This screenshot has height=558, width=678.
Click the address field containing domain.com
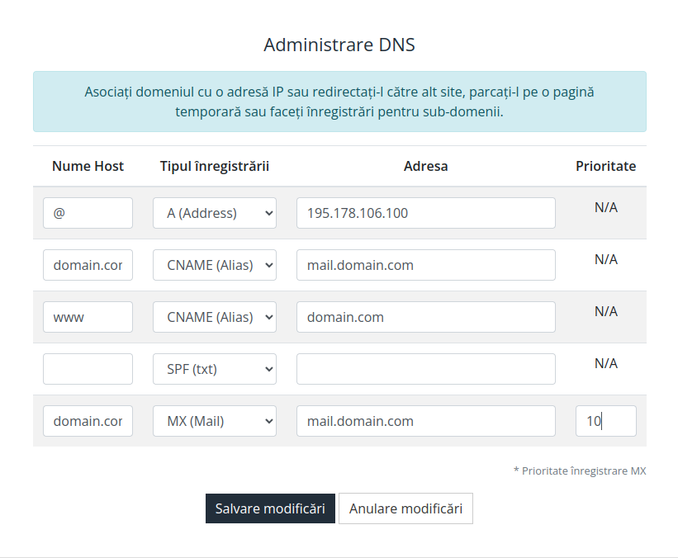[426, 317]
